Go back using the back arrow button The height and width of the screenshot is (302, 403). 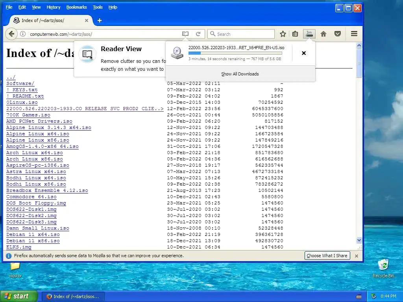click(x=11, y=34)
